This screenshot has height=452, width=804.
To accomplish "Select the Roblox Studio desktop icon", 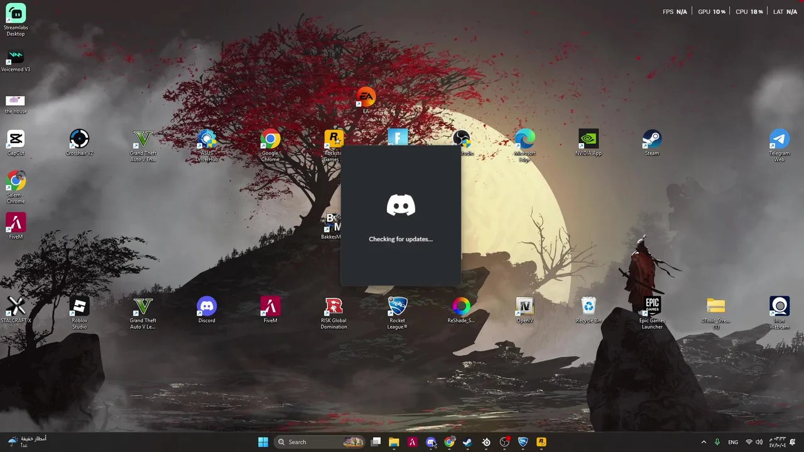I will (x=79, y=313).
